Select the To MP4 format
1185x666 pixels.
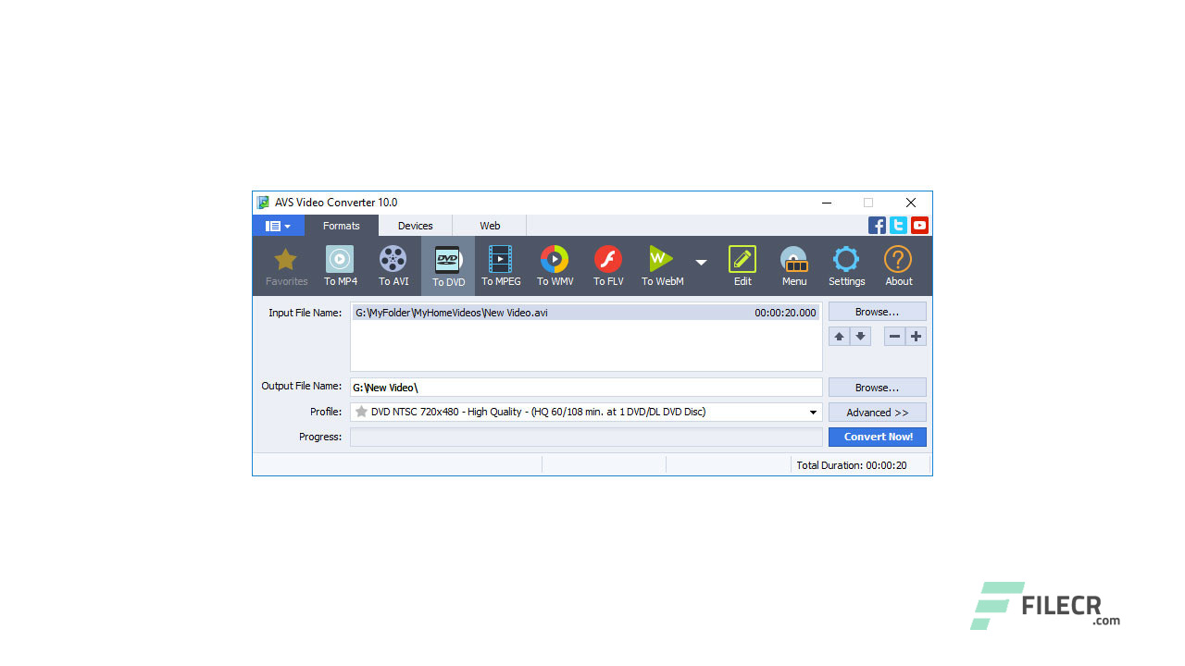(x=341, y=266)
